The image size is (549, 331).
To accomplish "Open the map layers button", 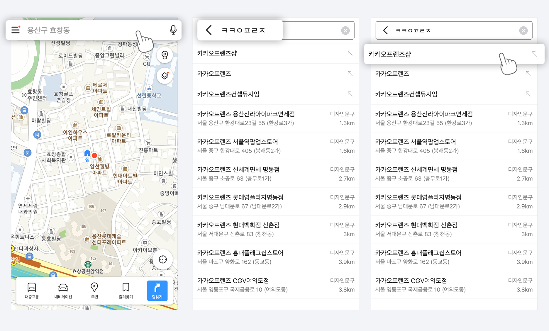I will pos(165,76).
